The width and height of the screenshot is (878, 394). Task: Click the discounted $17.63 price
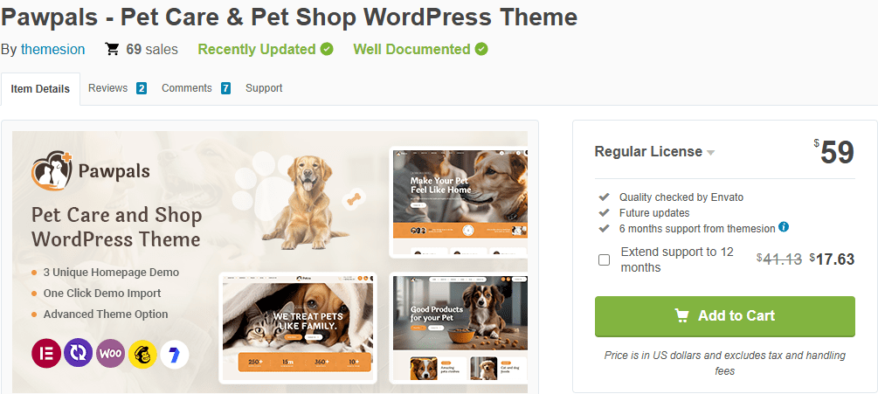(x=832, y=259)
